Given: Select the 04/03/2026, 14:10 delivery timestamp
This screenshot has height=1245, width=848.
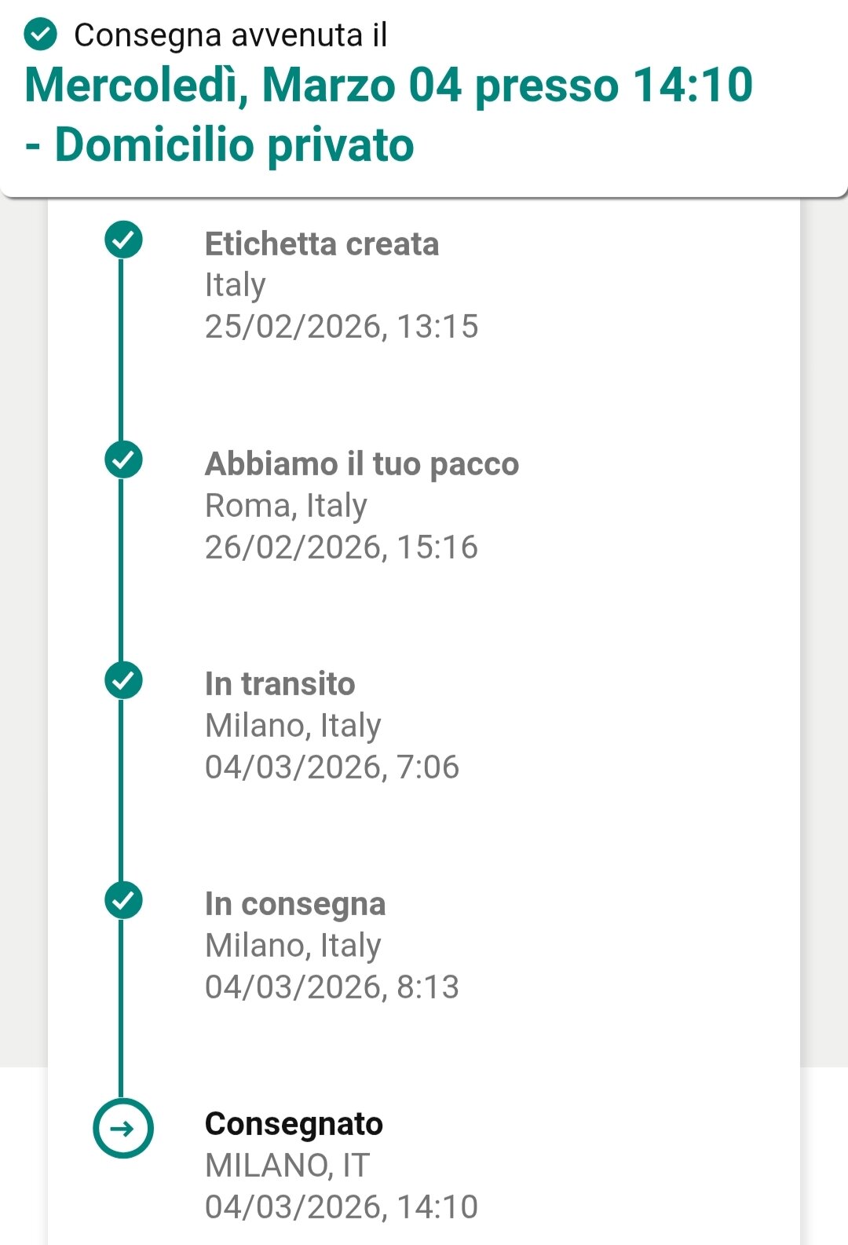Looking at the screenshot, I should pyautogui.click(x=342, y=1207).
